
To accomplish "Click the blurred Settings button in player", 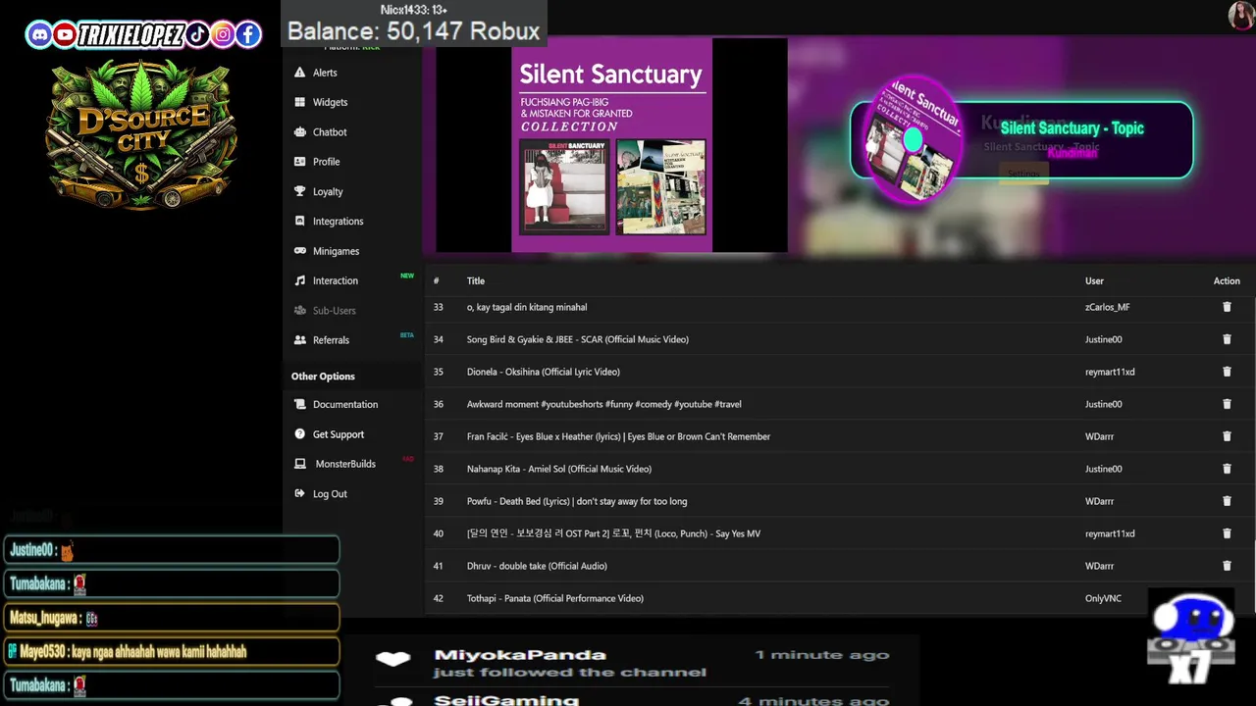I will 1023,174.
